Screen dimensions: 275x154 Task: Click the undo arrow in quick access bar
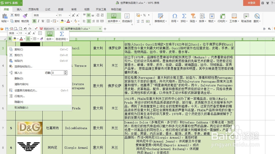tap(25, 29)
